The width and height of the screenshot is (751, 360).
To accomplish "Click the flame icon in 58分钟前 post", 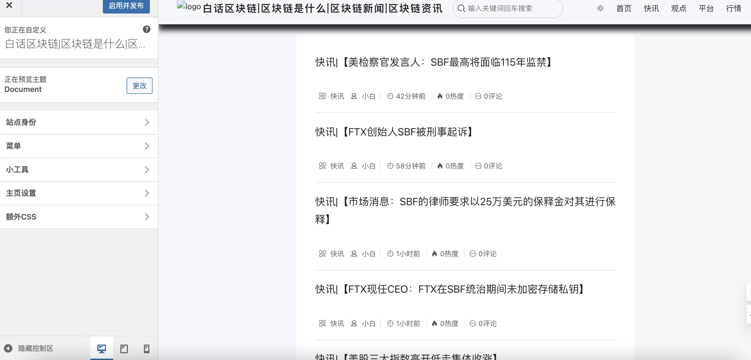I will 440,166.
